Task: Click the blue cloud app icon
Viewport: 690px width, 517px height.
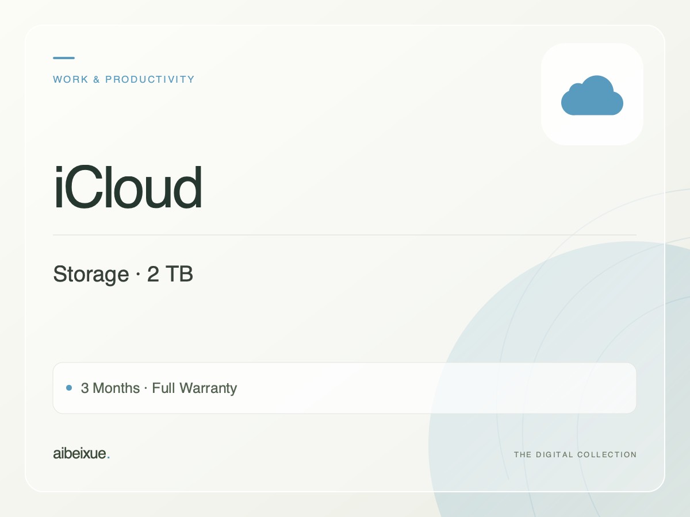Action: coord(592,94)
